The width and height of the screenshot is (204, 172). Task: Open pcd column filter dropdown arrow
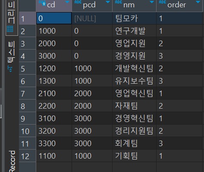(x=108, y=2)
